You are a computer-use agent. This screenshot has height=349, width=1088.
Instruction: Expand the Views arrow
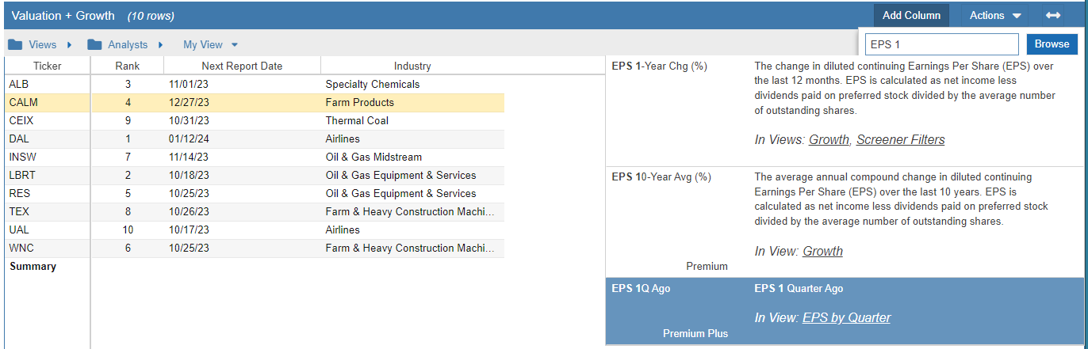coord(70,45)
